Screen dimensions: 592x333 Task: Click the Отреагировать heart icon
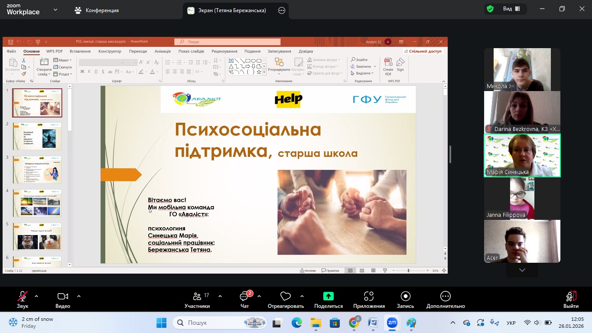[285, 297]
